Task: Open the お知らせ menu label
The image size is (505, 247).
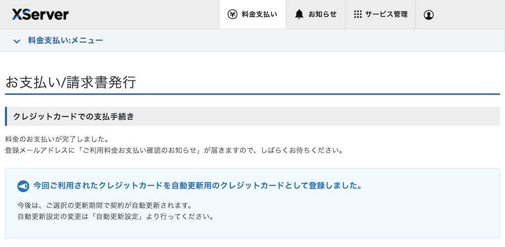Action: pyautogui.click(x=322, y=14)
